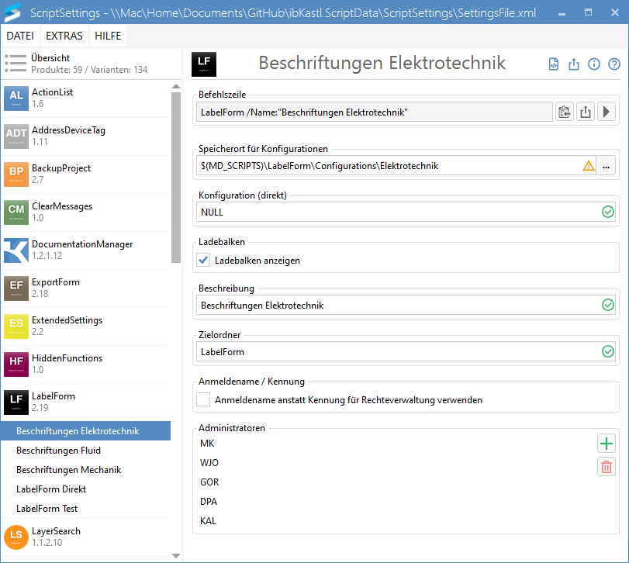Select Beschriftungen Fluid in the list
The image size is (629, 563).
[x=58, y=451]
